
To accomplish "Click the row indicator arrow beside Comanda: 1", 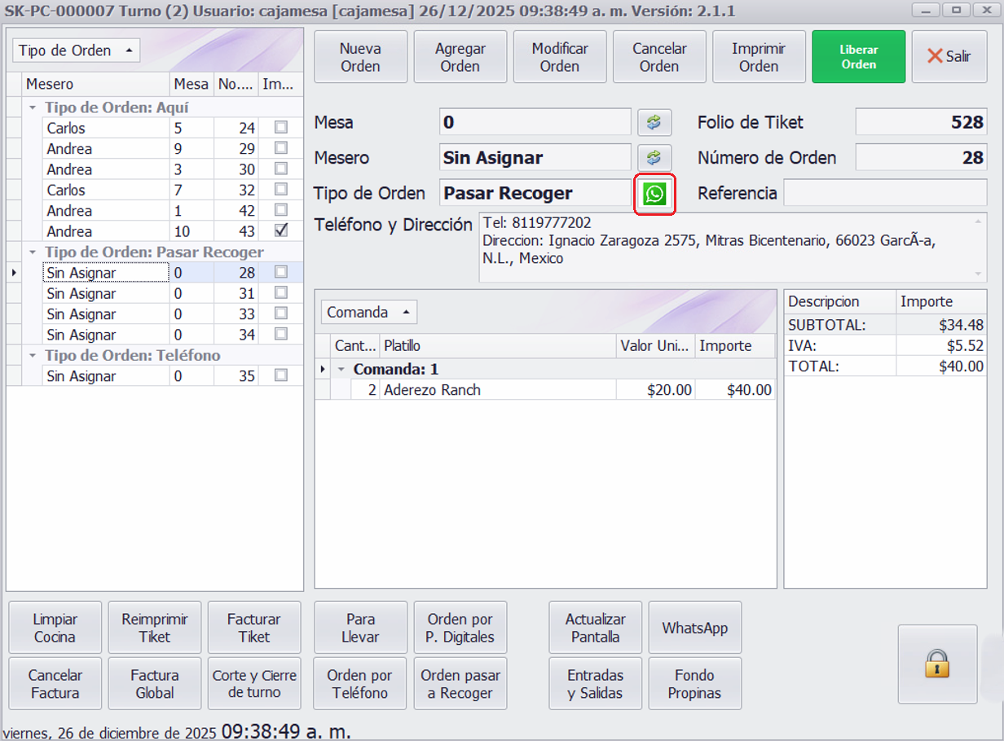I will tap(323, 369).
